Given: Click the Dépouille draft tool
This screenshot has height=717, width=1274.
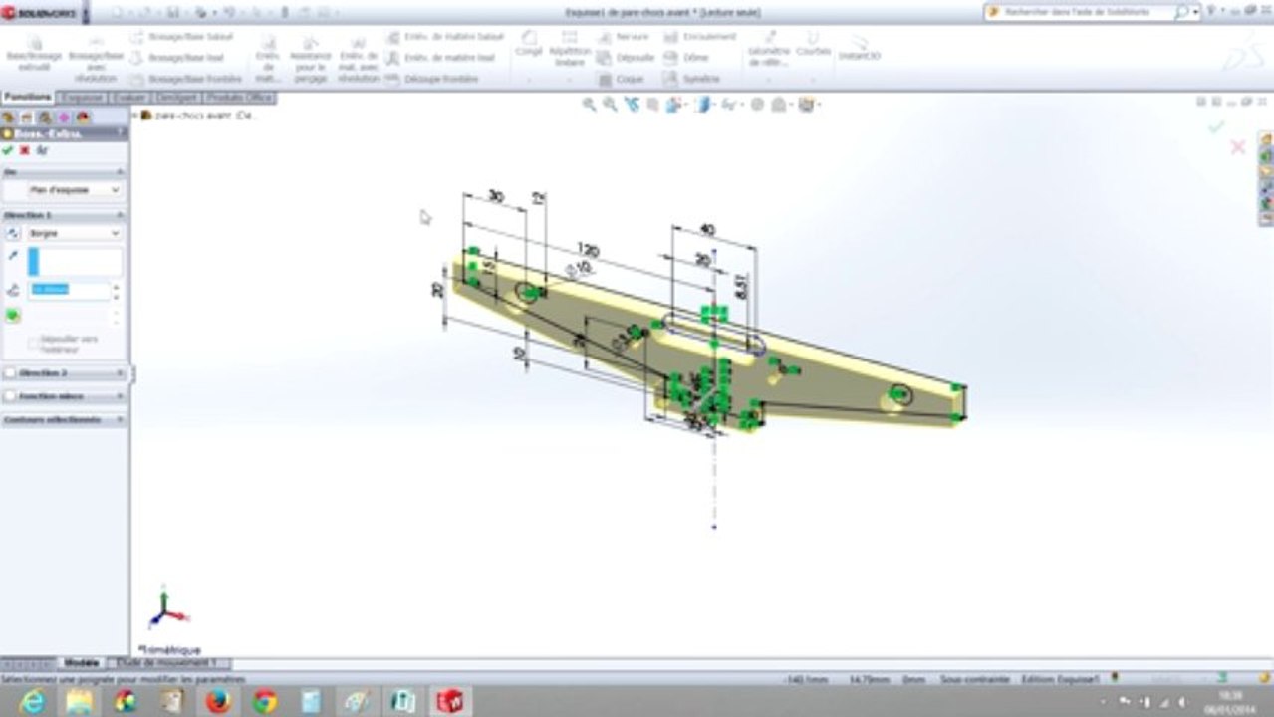Looking at the screenshot, I should pos(627,58).
